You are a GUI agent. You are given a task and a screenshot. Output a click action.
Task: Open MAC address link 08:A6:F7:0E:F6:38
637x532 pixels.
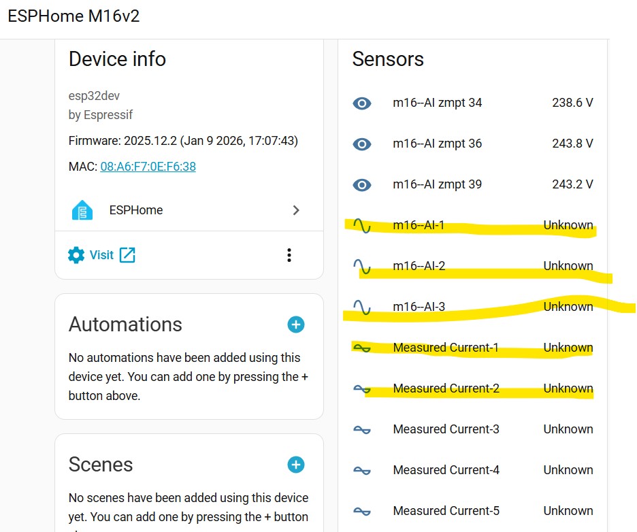coord(148,166)
